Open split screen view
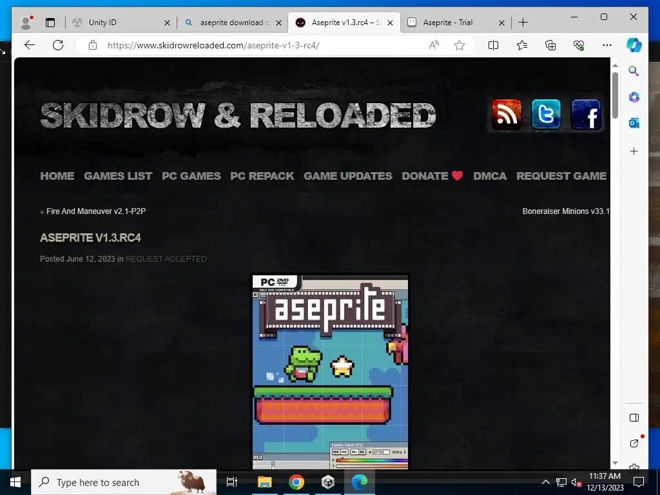This screenshot has height=495, width=660. (x=493, y=45)
